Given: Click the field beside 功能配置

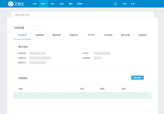Looking at the screenshot, I should [x=37, y=28].
